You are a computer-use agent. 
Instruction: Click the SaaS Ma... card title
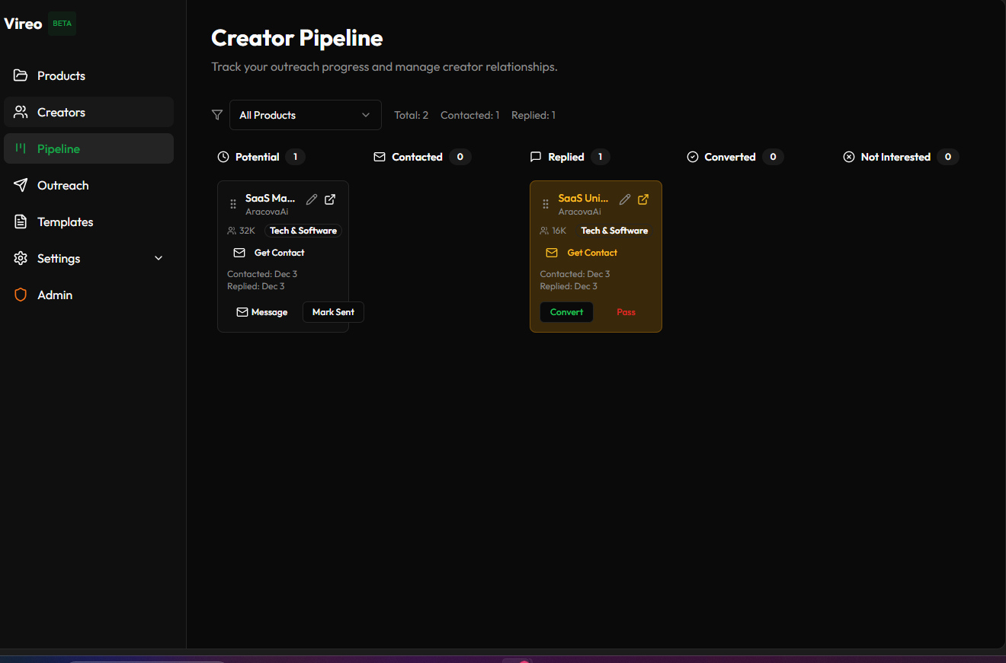(x=271, y=198)
